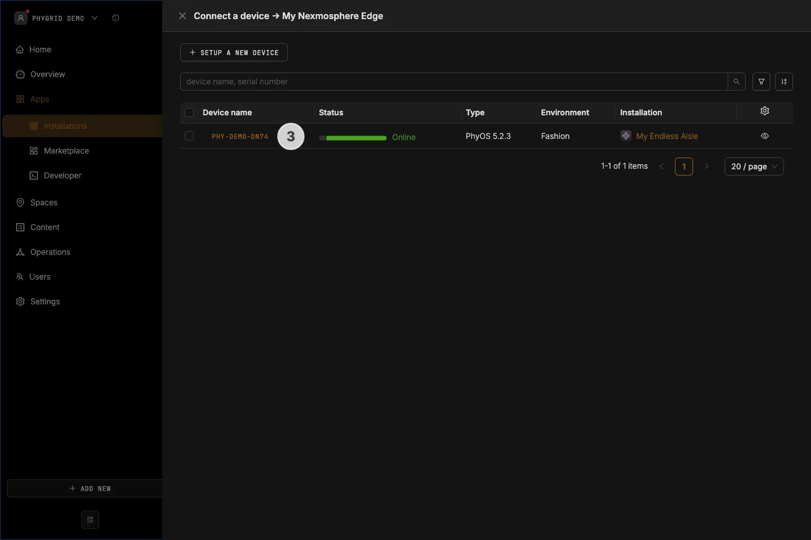Image resolution: width=811 pixels, height=540 pixels.
Task: Click the previous page arrow
Action: coord(661,166)
